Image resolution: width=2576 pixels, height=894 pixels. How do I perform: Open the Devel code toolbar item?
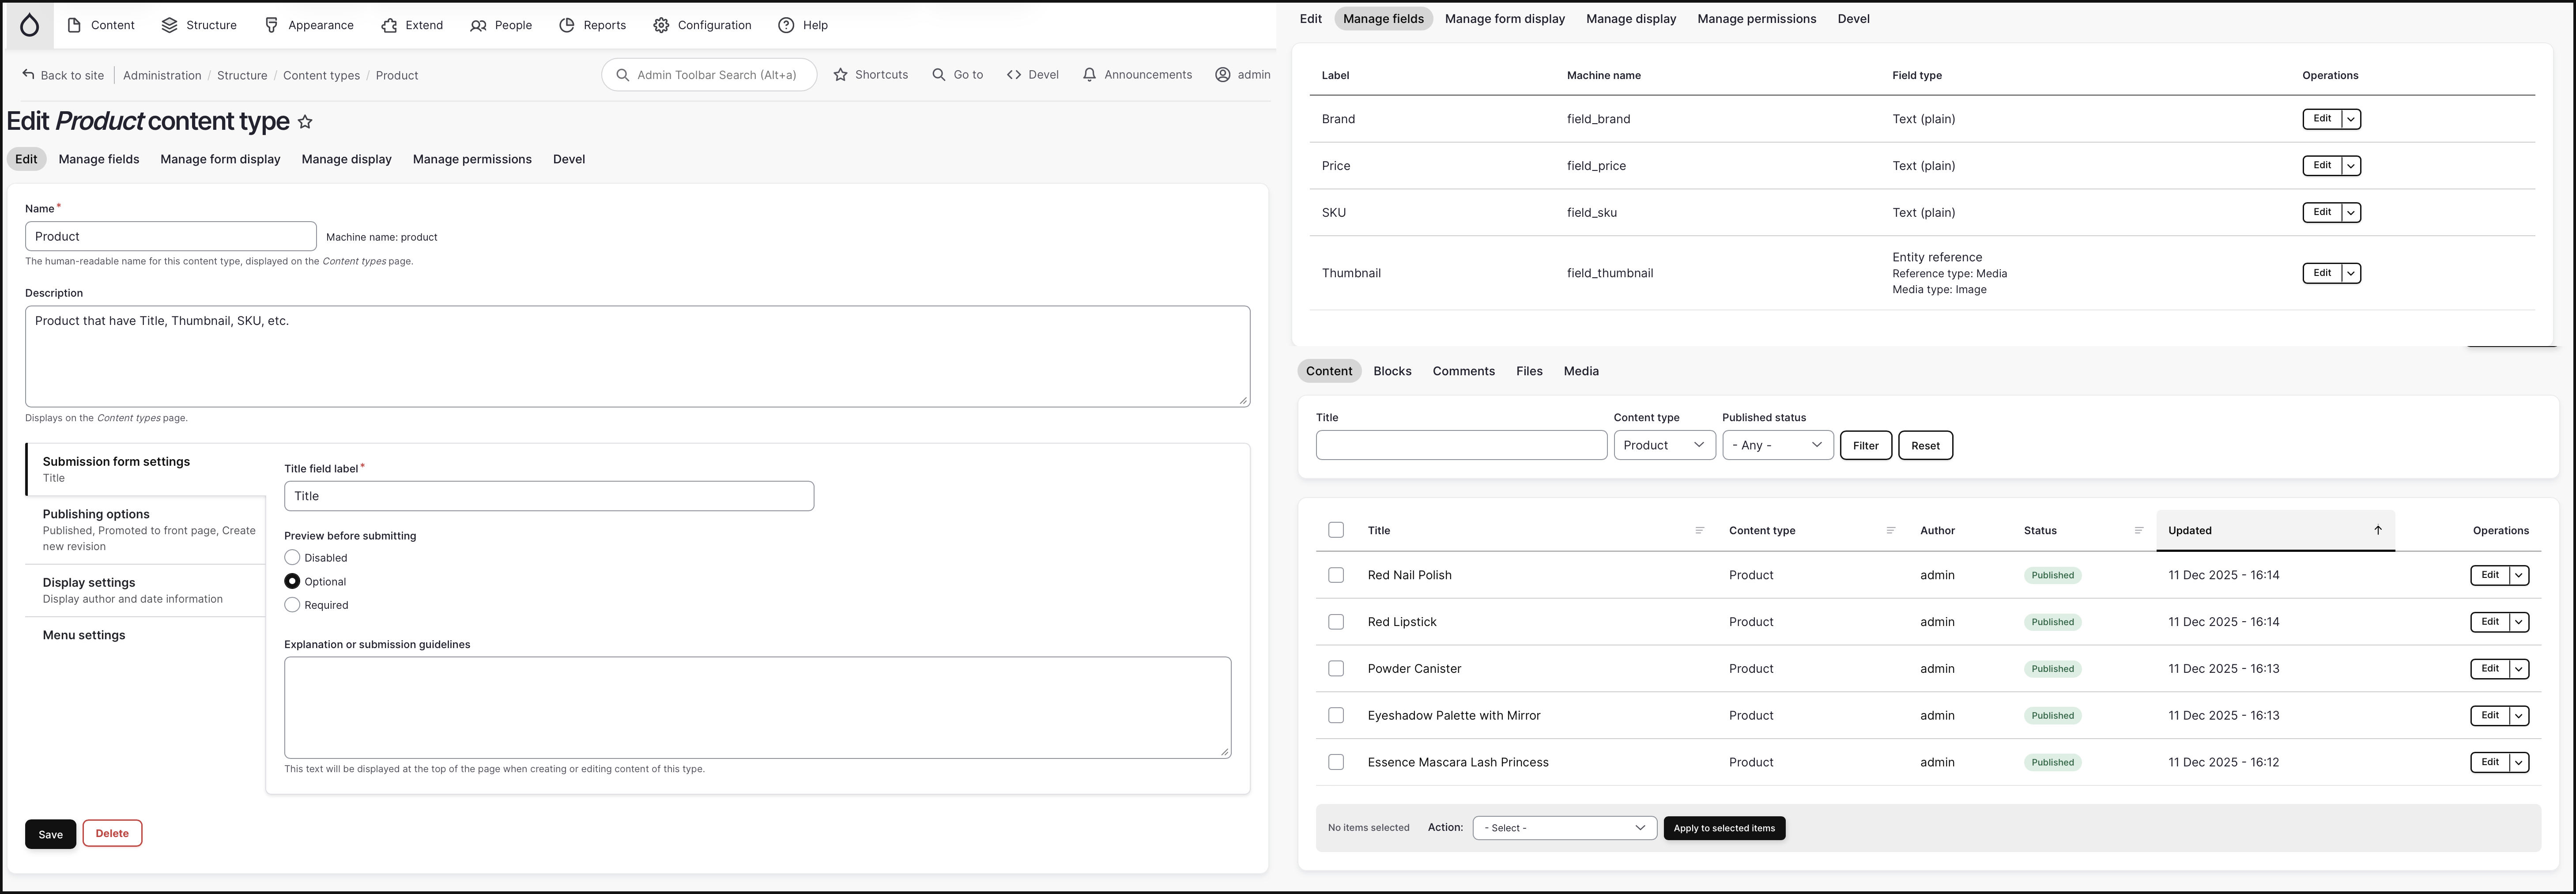tap(1032, 75)
